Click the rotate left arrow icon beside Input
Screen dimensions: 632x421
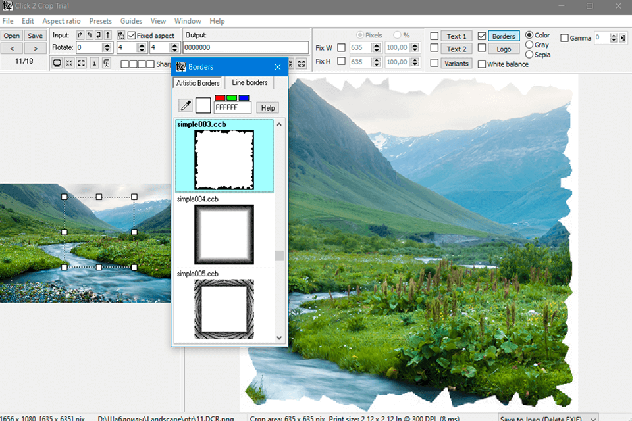90,35
